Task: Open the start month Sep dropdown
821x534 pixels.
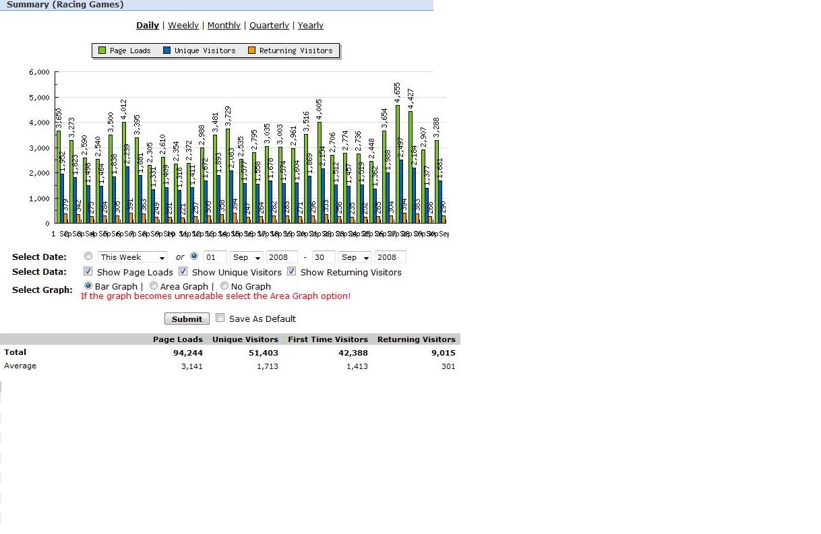Action: point(247,257)
